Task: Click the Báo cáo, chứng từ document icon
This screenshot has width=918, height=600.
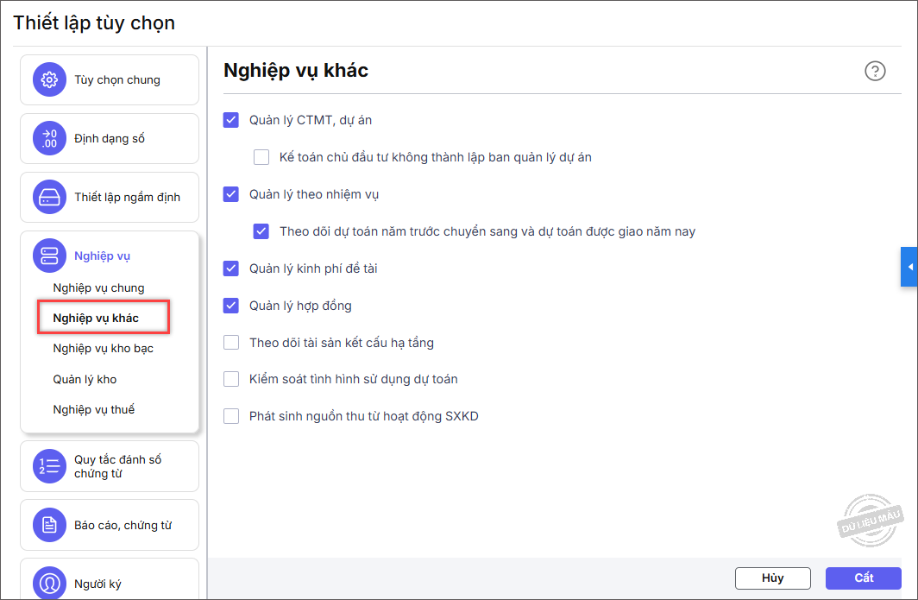Action: click(49, 525)
